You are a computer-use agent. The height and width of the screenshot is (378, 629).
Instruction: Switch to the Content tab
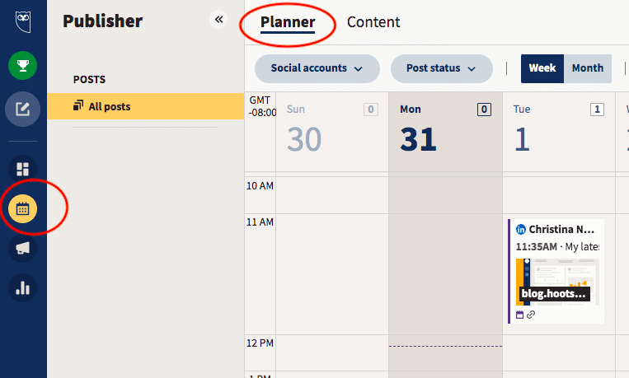[373, 22]
